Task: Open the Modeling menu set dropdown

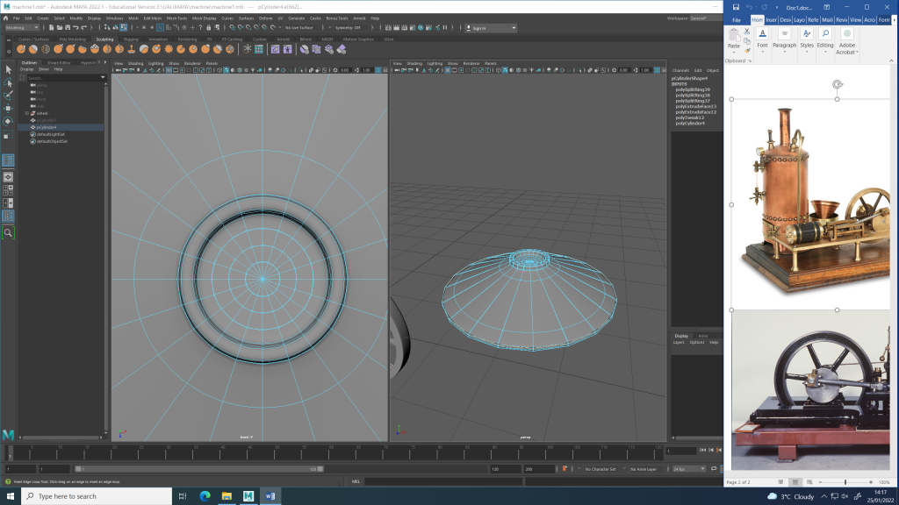Action: tap(22, 27)
